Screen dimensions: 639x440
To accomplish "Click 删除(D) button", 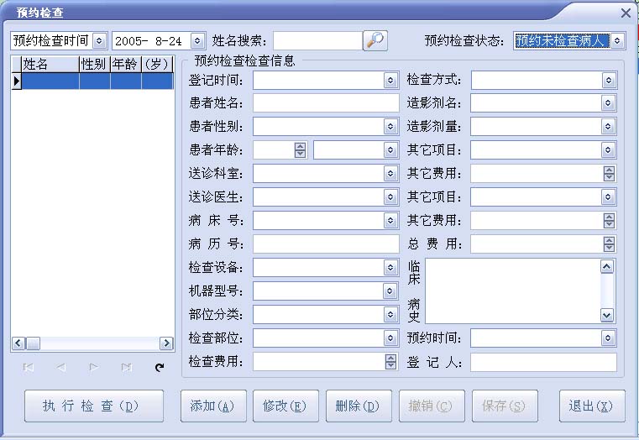I will [x=359, y=406].
